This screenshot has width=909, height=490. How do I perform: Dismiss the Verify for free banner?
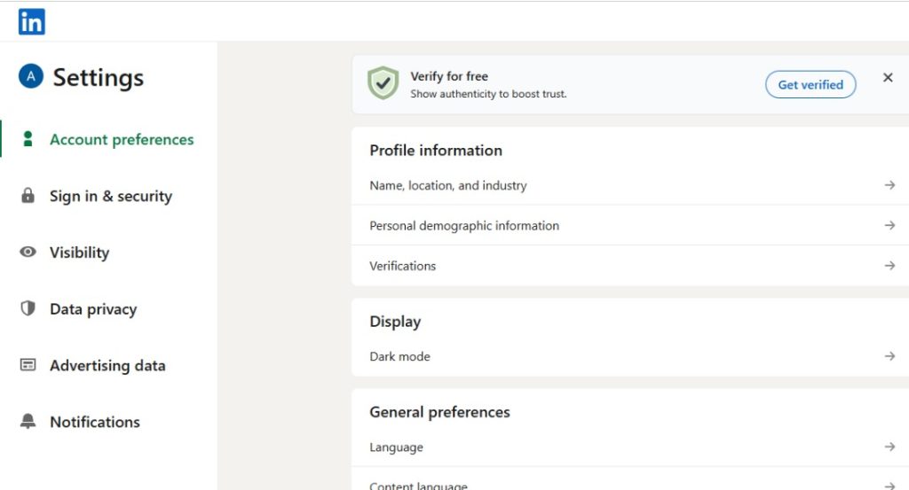point(888,78)
